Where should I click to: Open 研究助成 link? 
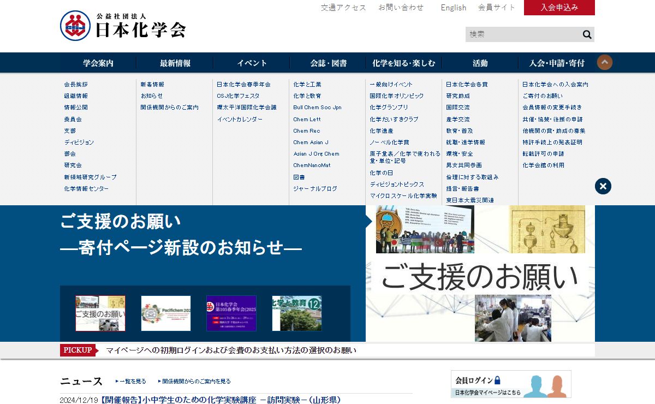(458, 96)
